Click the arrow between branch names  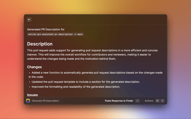pyautogui.click(x=74, y=34)
